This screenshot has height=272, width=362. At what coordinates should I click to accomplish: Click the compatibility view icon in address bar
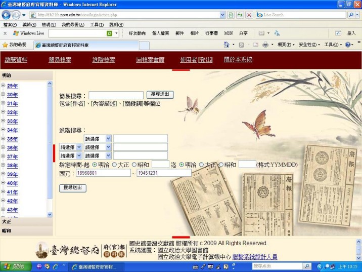coord(231,15)
